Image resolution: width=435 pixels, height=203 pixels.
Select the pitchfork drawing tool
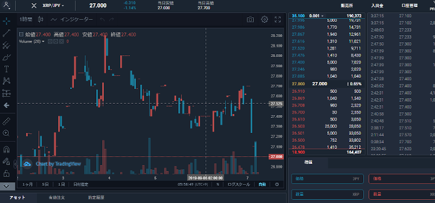(7, 45)
